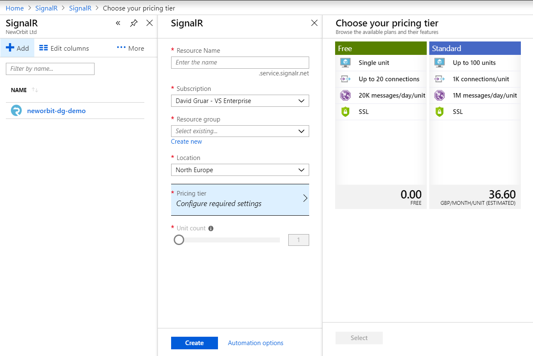Click the Unit count slider handle
The image size is (533, 356).
coord(179,240)
